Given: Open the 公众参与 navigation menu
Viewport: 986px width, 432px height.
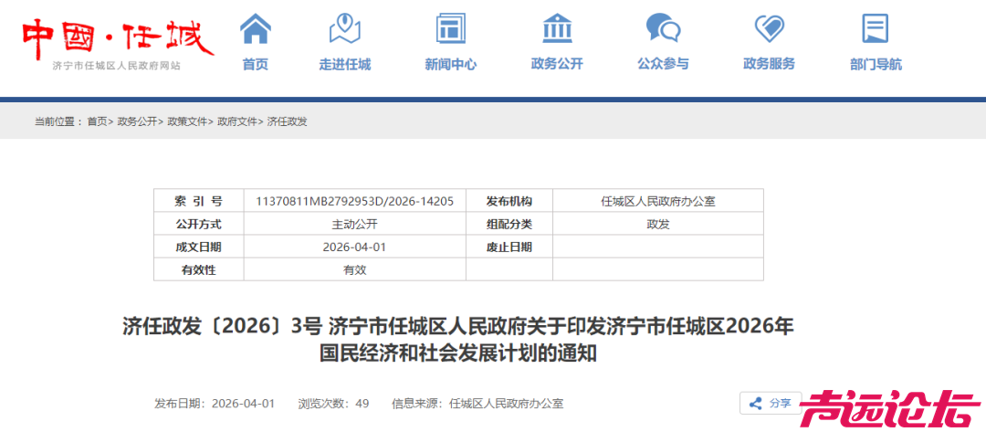Looking at the screenshot, I should click(x=663, y=64).
